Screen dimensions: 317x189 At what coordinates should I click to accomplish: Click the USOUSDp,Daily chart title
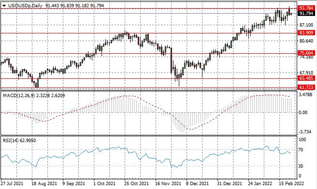pyautogui.click(x=25, y=6)
